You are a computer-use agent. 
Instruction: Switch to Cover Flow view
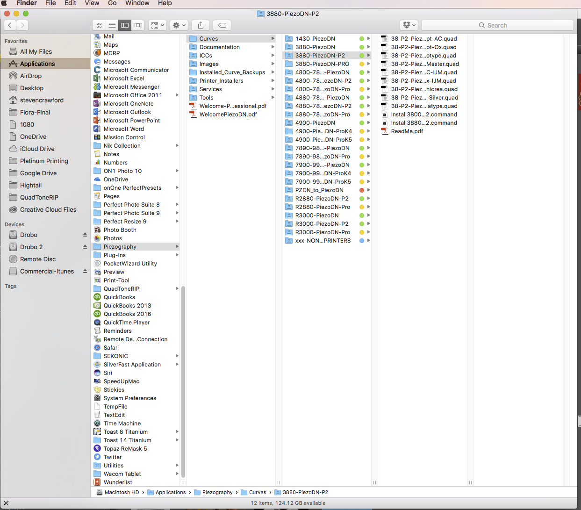coord(138,25)
